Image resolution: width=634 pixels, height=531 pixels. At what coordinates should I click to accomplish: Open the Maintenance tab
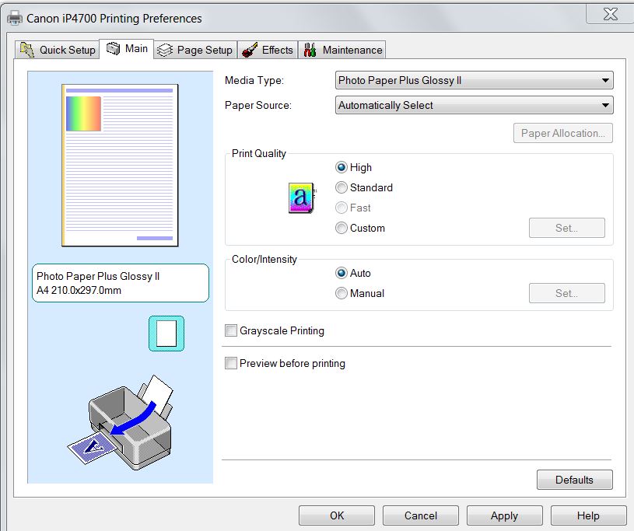[x=342, y=50]
